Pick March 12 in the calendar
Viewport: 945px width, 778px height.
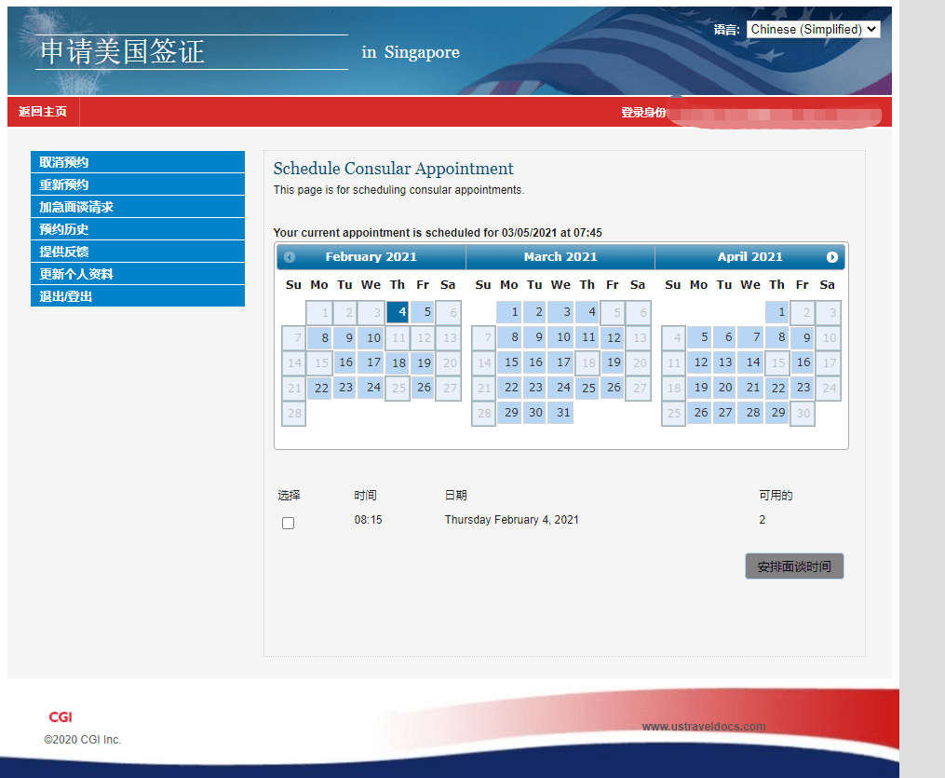pos(613,337)
